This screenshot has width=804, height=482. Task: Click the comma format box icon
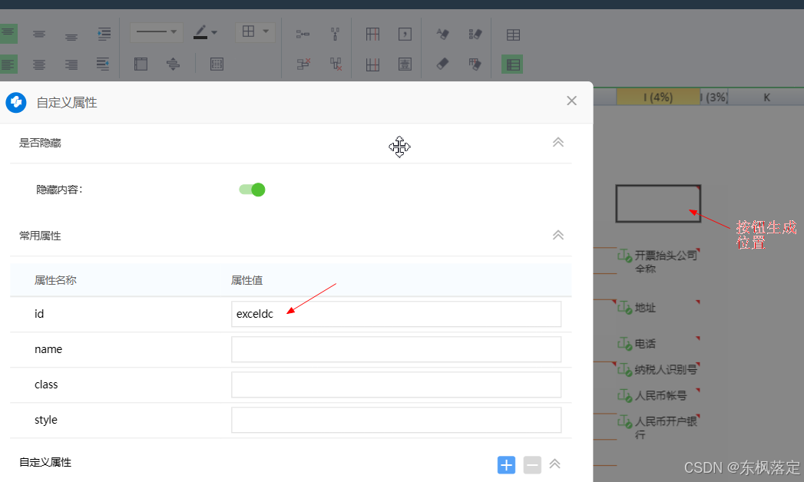pyautogui.click(x=405, y=35)
